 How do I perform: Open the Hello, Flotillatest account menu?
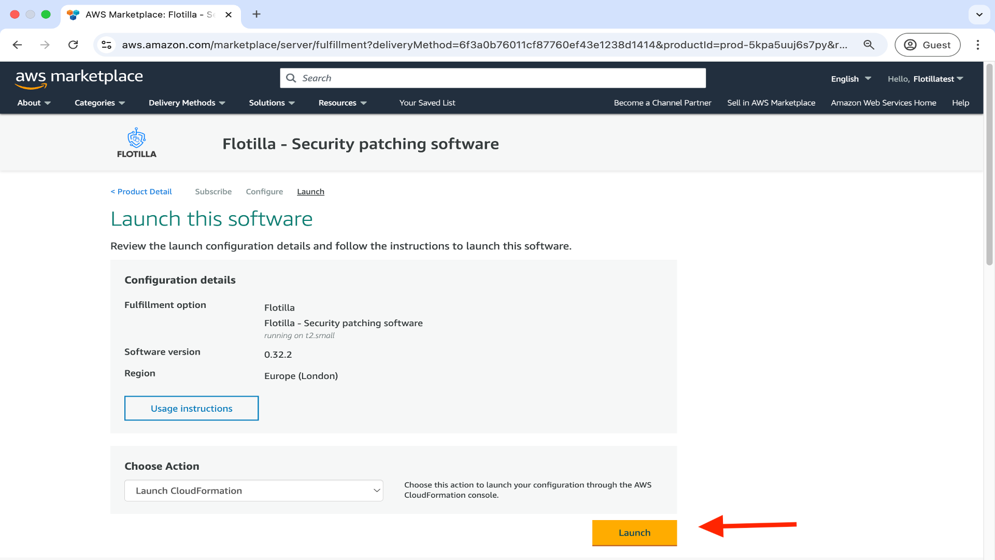(x=925, y=79)
